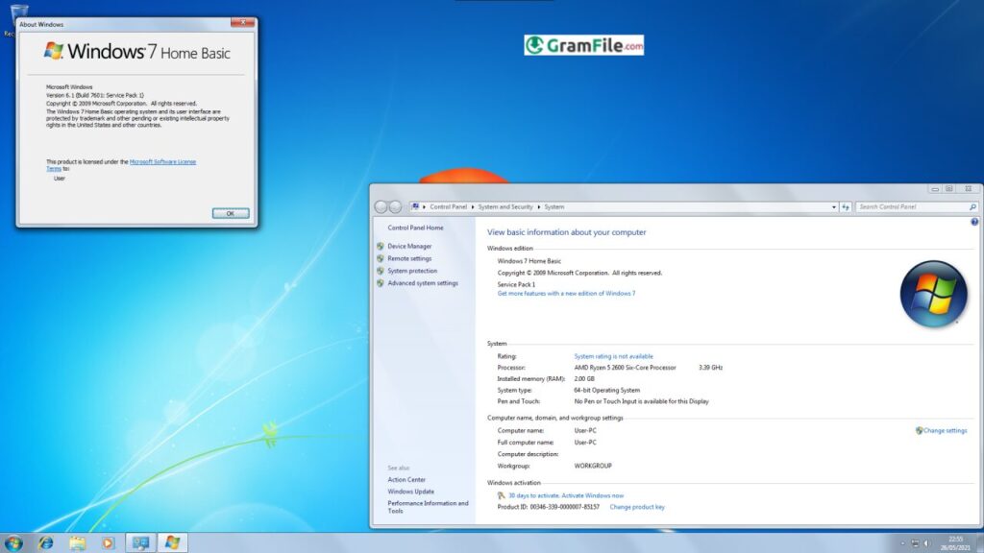Open System protection settings
This screenshot has height=553, width=984.
coord(410,270)
